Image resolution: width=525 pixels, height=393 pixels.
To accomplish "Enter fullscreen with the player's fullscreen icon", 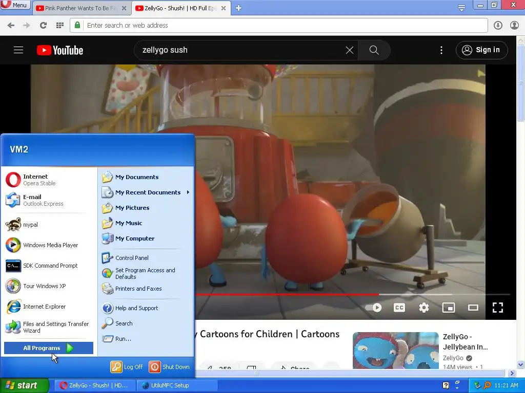I will click(x=498, y=308).
